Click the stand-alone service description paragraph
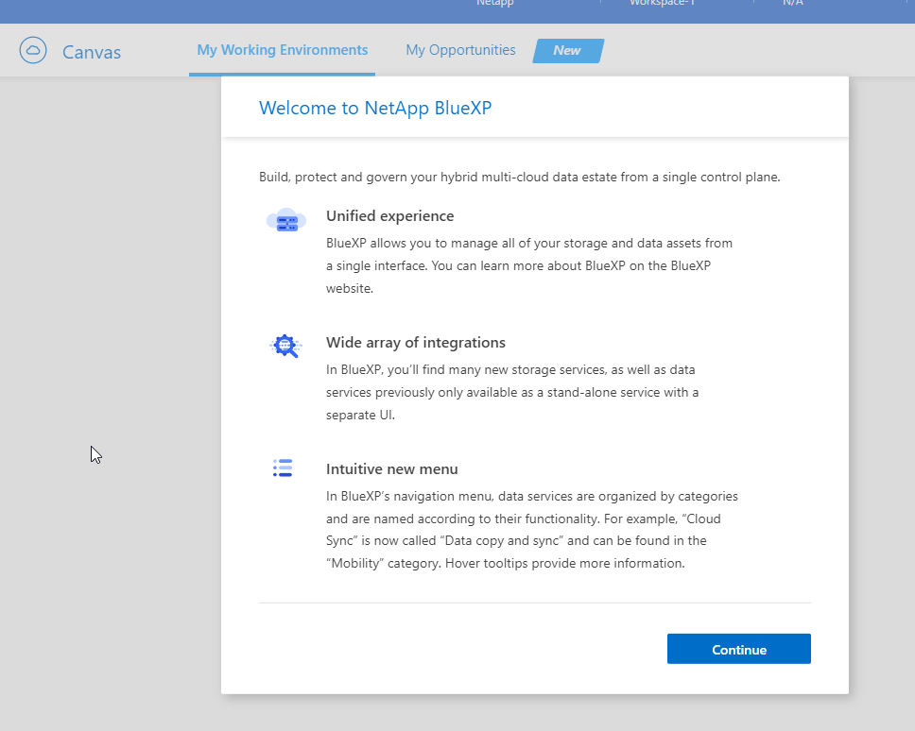This screenshot has width=915, height=731. coord(511,392)
